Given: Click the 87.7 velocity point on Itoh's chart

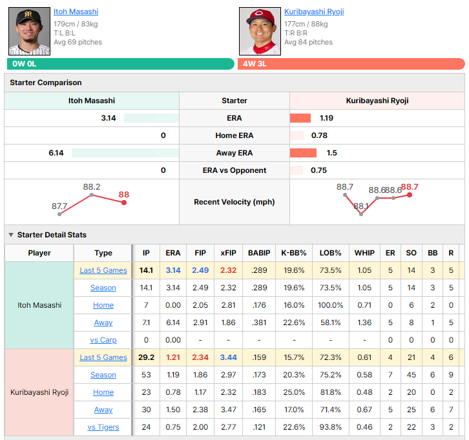Looking at the screenshot, I should (x=59, y=214).
